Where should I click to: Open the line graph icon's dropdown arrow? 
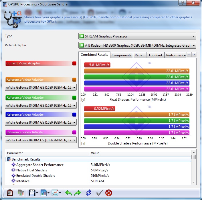pyautogui.click(x=60, y=193)
